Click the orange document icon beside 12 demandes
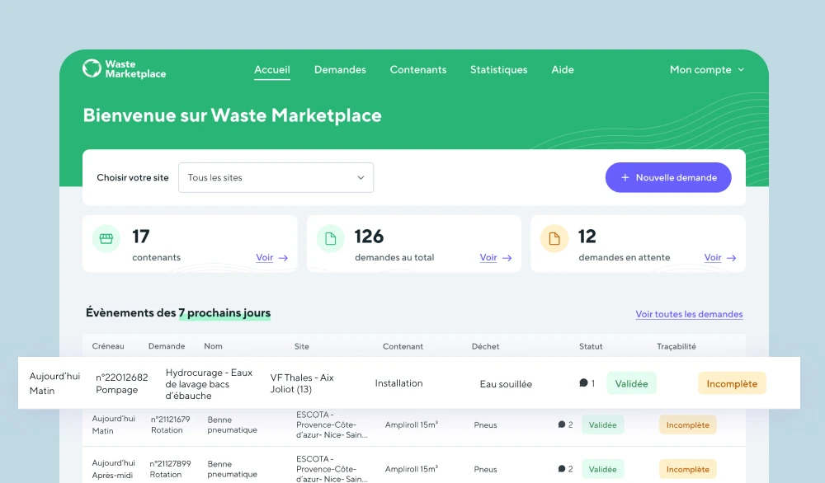The image size is (825, 483). (554, 238)
